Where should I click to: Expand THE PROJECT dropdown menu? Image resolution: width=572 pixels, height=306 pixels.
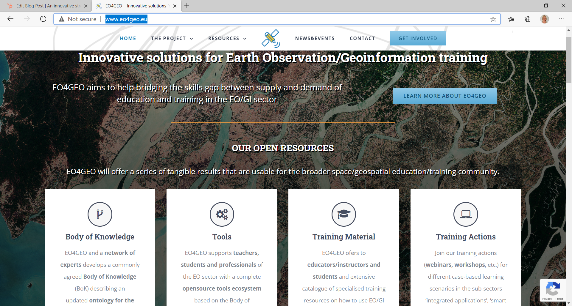(172, 38)
